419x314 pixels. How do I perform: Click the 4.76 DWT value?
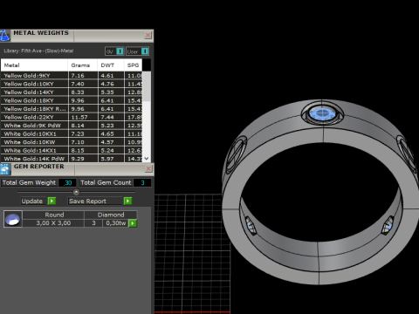click(107, 84)
